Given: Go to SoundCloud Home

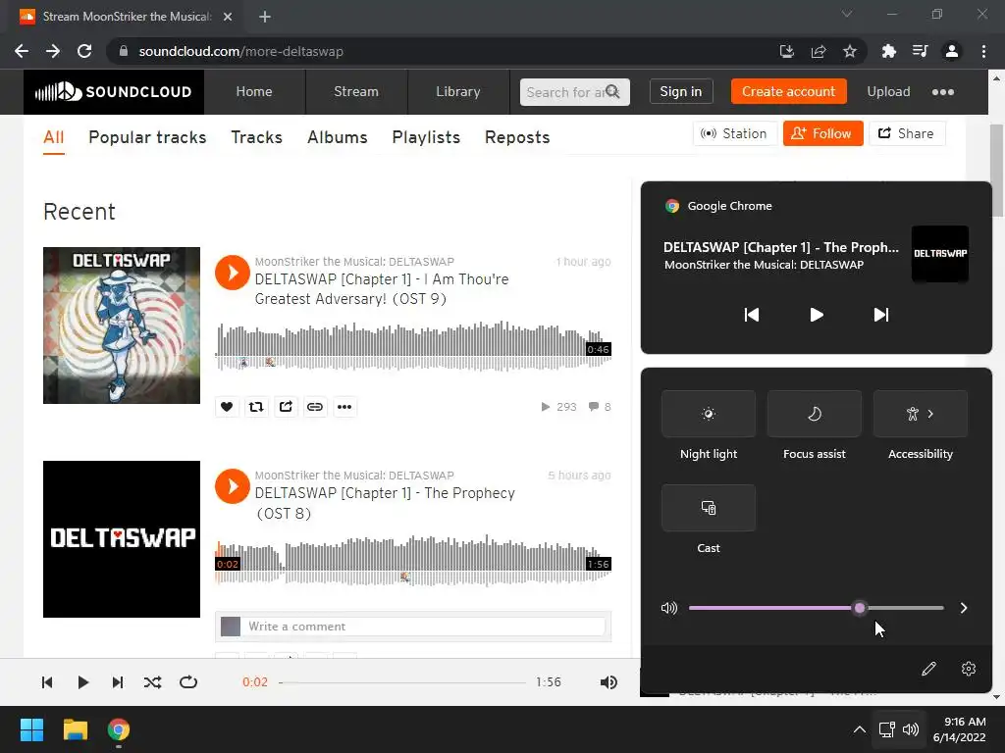Looking at the screenshot, I should coord(254,91).
